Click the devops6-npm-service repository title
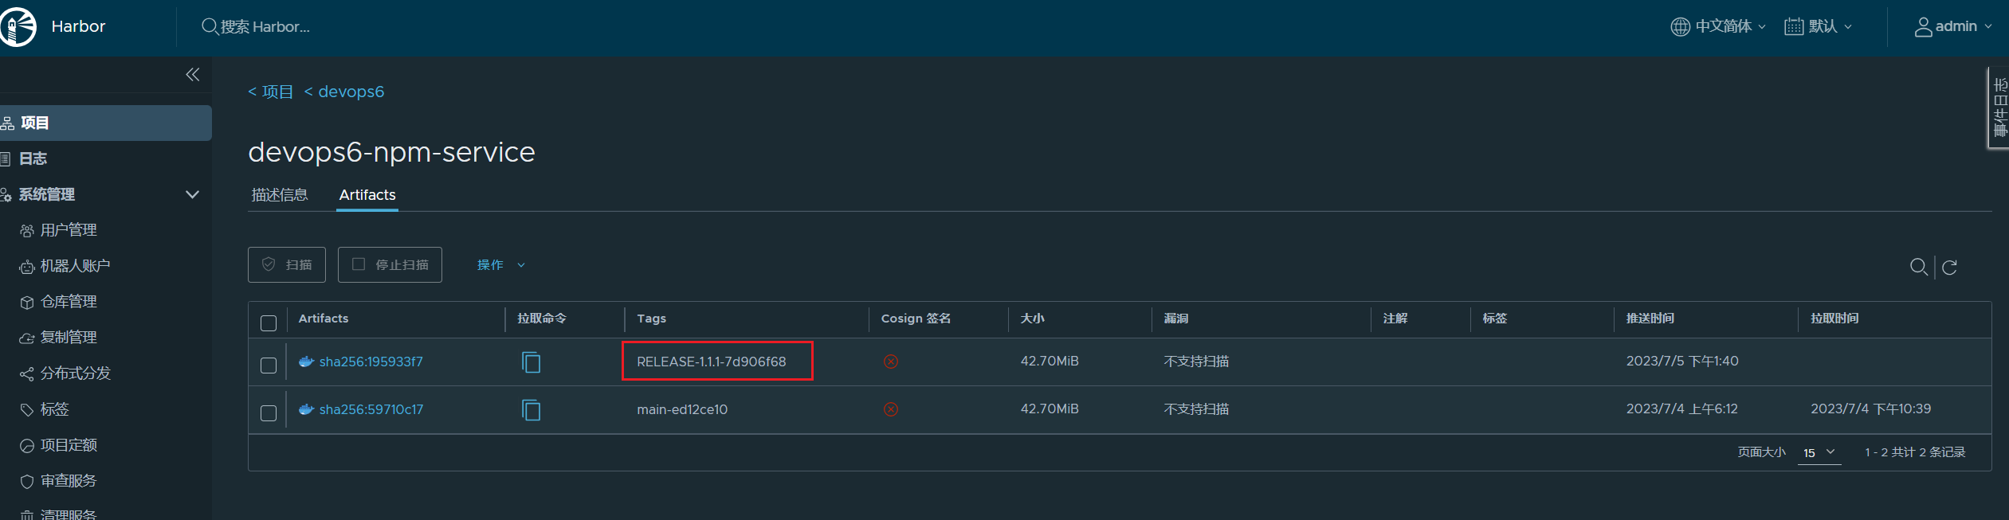Image resolution: width=2009 pixels, height=520 pixels. (x=391, y=152)
